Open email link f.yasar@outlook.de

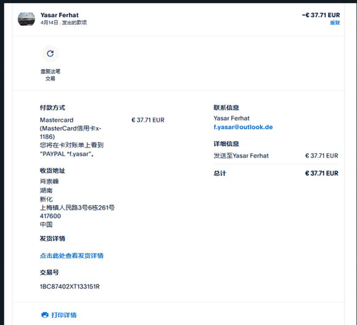click(243, 127)
